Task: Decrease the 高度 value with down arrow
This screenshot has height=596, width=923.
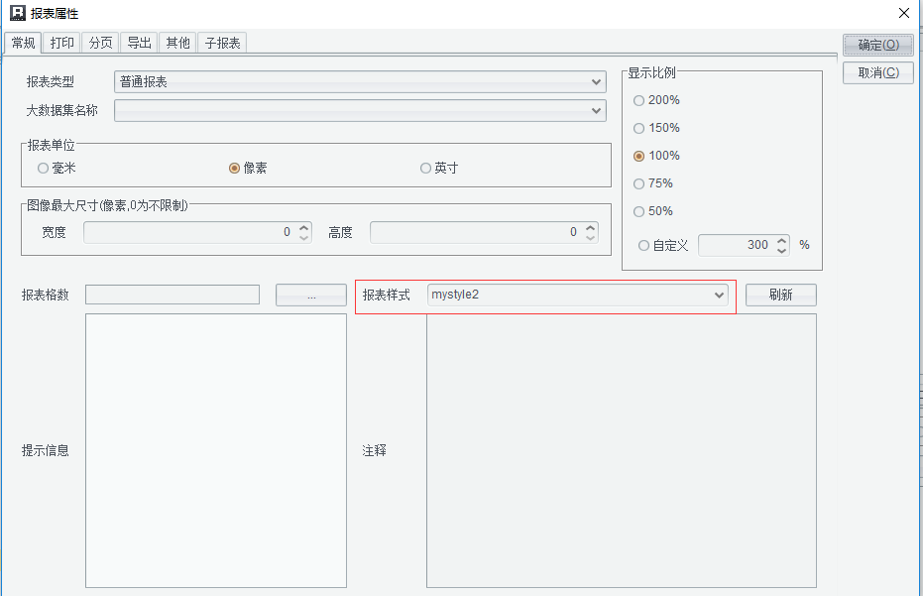Action: (591, 237)
